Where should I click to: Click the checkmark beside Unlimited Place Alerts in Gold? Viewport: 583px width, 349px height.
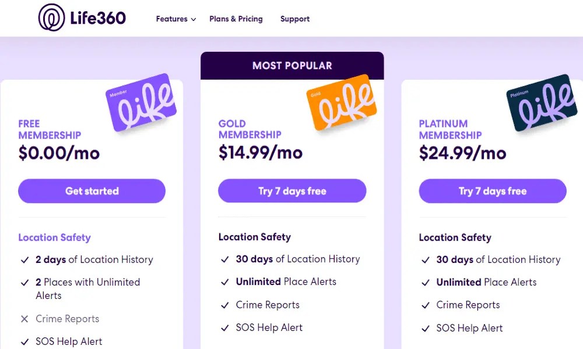[225, 282]
